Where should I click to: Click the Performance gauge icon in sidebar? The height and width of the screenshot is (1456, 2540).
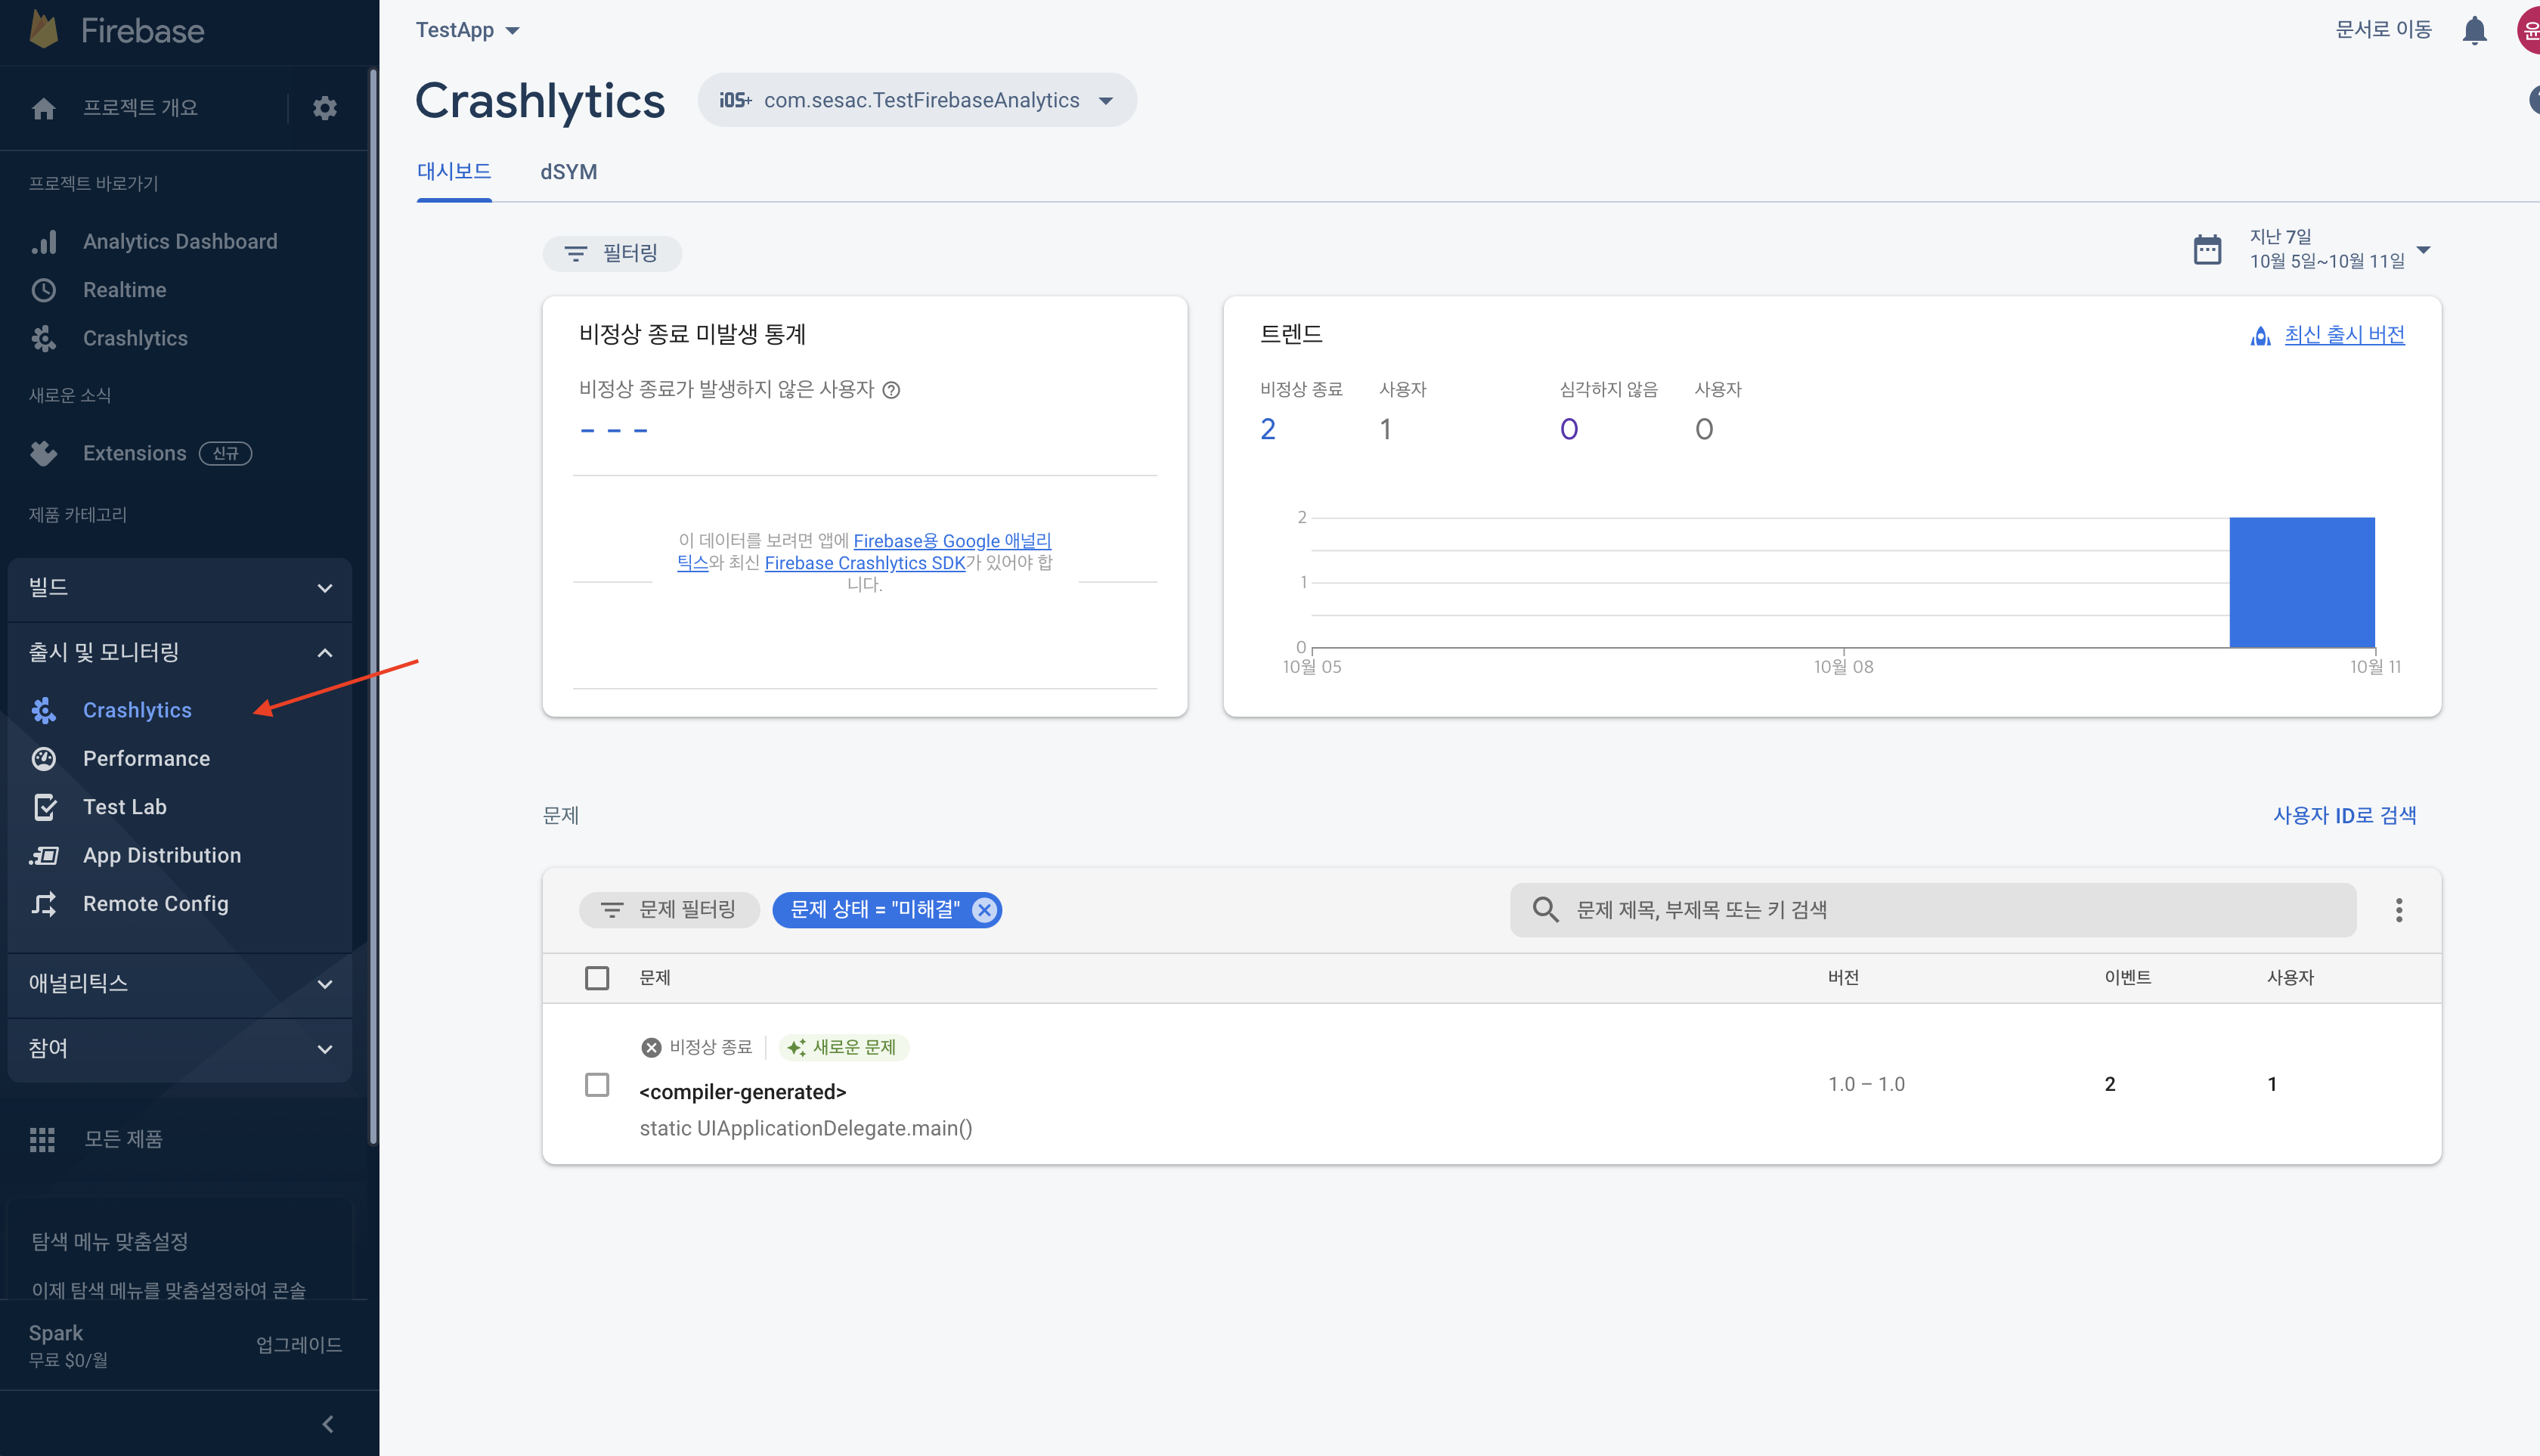(x=43, y=758)
